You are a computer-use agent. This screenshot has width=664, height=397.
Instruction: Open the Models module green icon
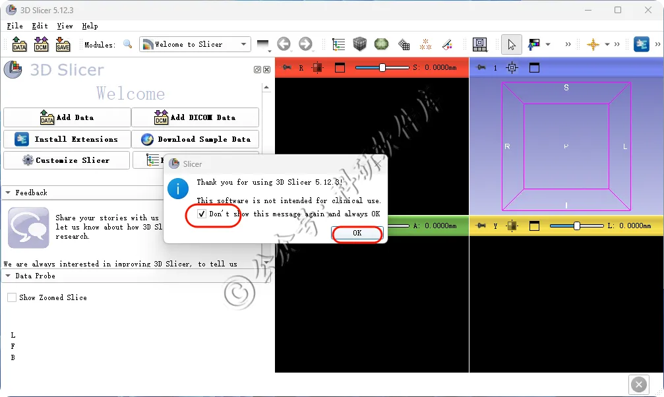pyautogui.click(x=381, y=44)
